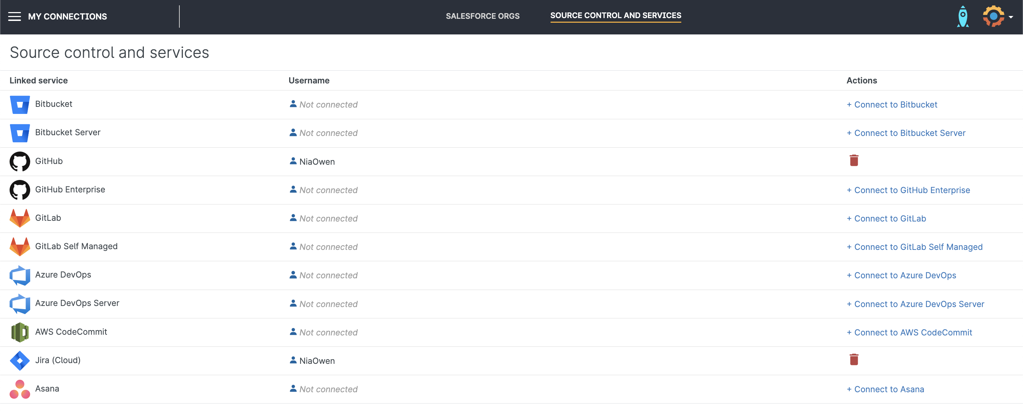
Task: Click the rocket icon in header
Action: point(963,17)
